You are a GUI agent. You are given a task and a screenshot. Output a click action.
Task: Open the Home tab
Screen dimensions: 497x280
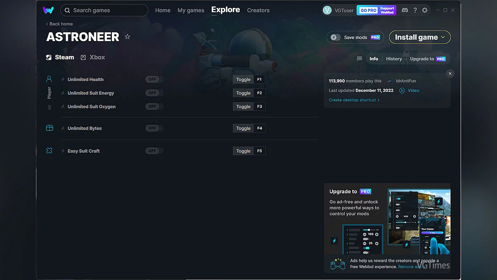[x=163, y=10]
